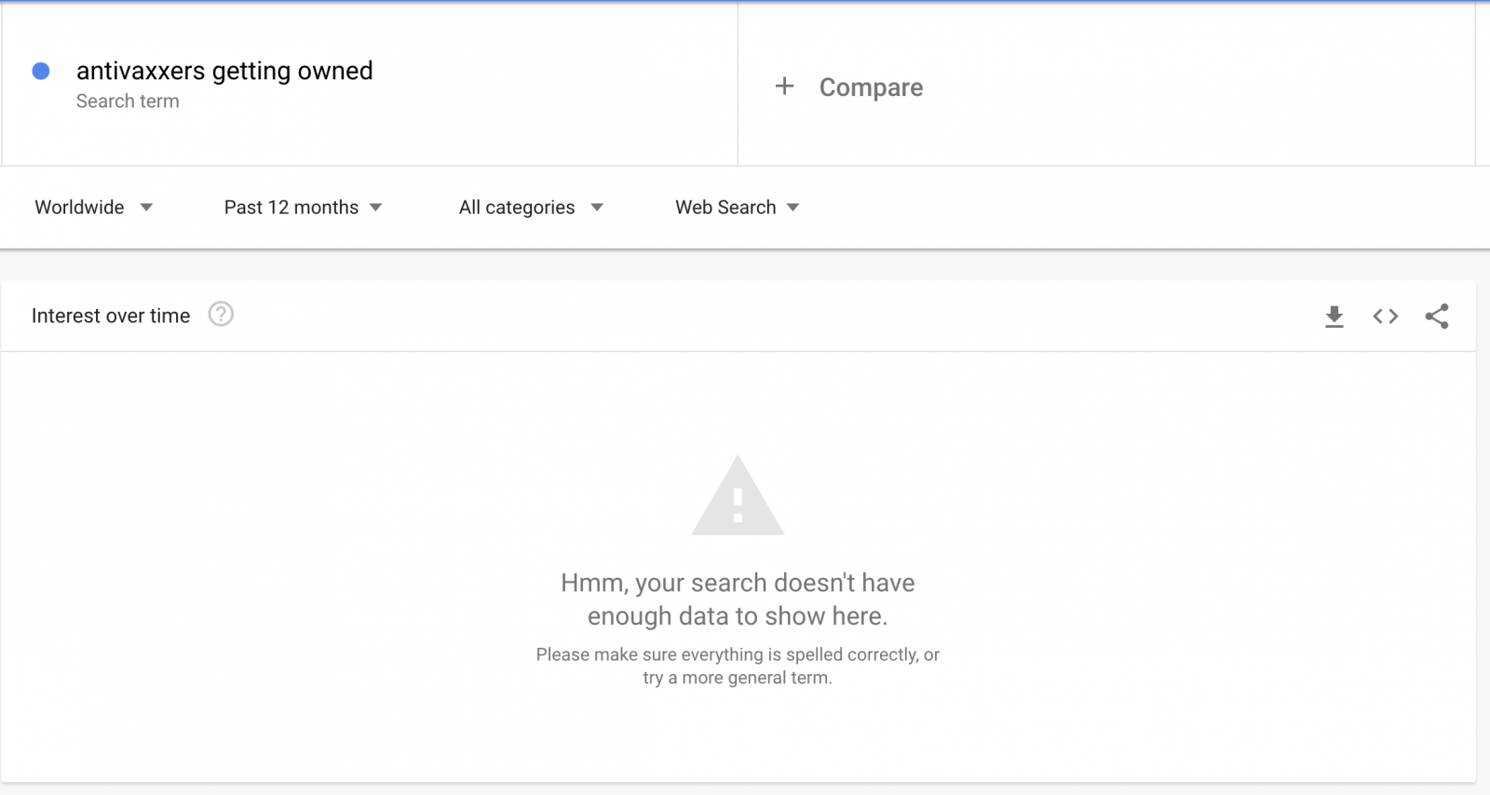The image size is (1490, 795).
Task: Expand the Web Search type dropdown
Action: click(x=737, y=208)
